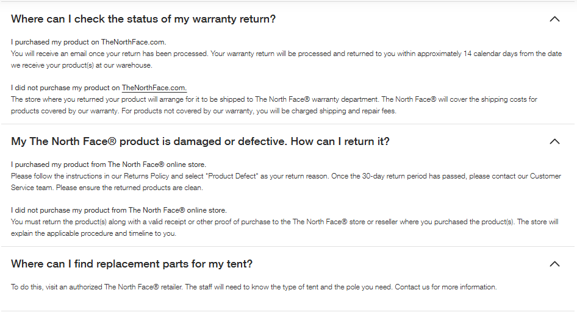Click the 'Where can I check the status of my warranty return?' heading
Image resolution: width=577 pixels, height=315 pixels.
pos(143,19)
